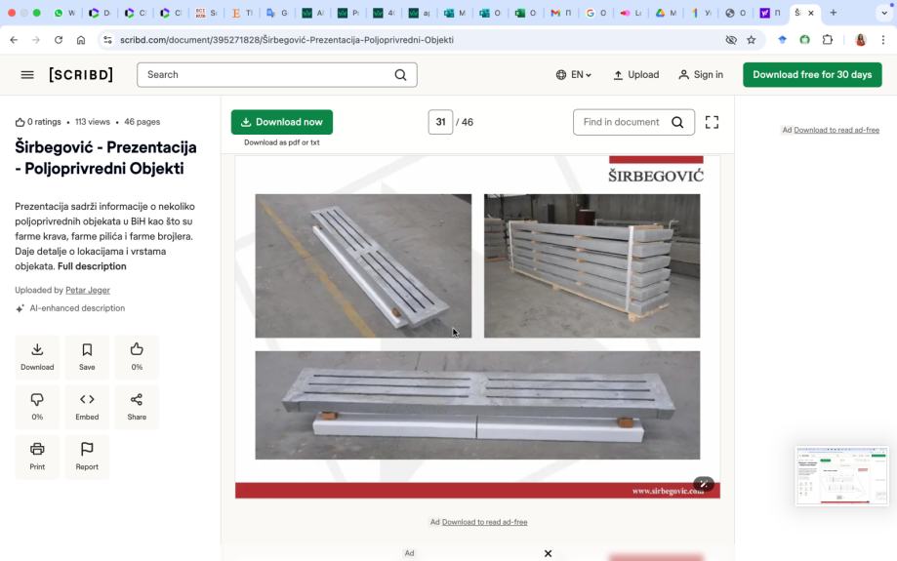897x561 pixels.
Task: Click the 0 ratings thumbs-up indicator
Action: click(x=38, y=122)
